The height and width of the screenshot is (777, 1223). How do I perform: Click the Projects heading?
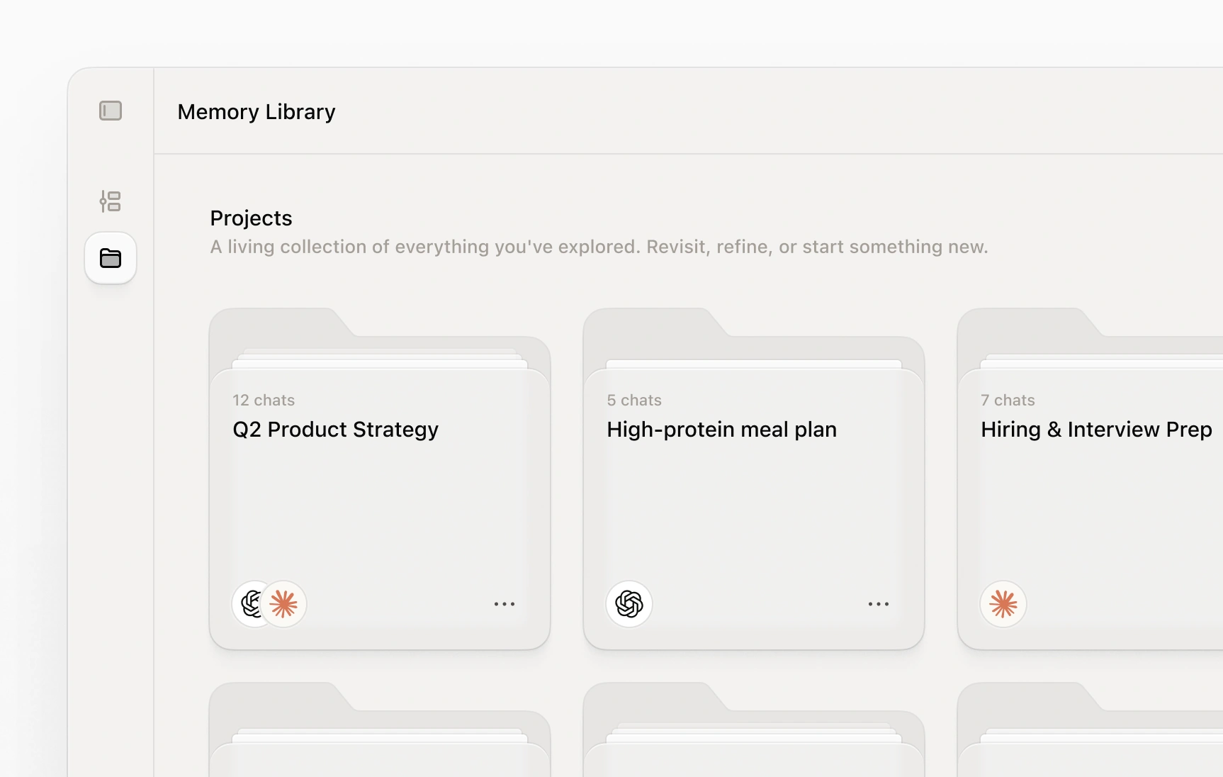click(x=251, y=218)
